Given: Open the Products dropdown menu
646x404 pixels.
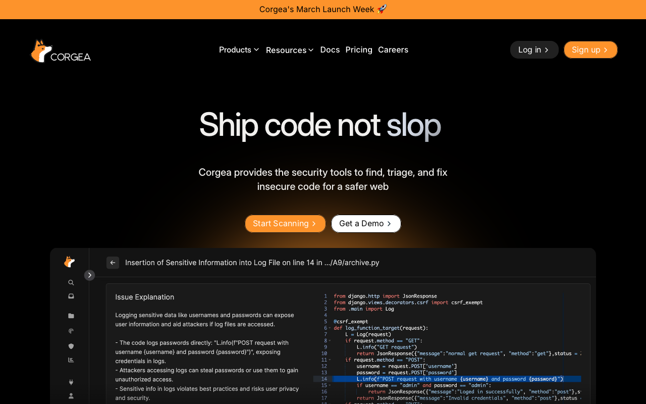Looking at the screenshot, I should (239, 49).
